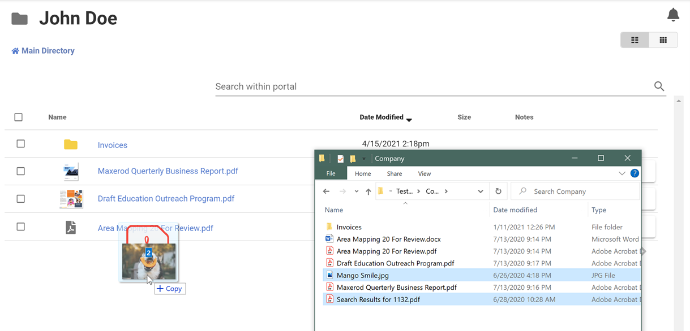The width and height of the screenshot is (690, 331).
Task: Select Area Mapping 20 For Review.pdf in Explorer
Action: click(387, 251)
